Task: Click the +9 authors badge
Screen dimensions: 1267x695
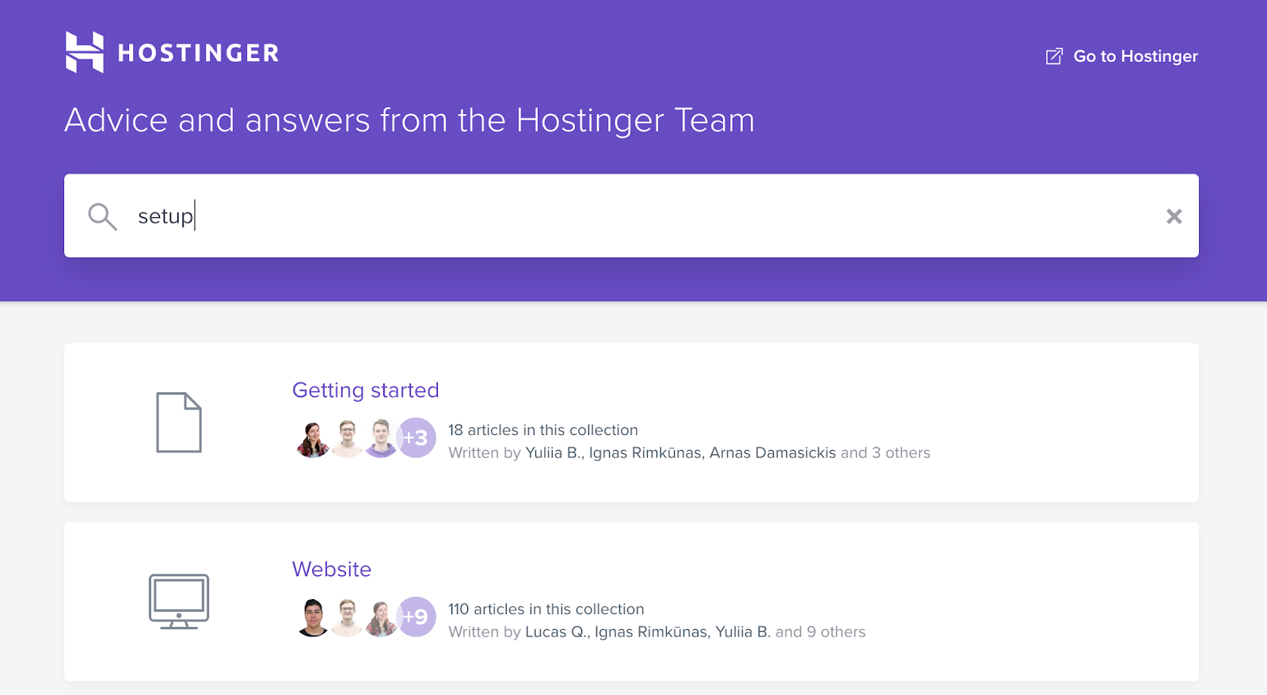Action: [x=416, y=617]
